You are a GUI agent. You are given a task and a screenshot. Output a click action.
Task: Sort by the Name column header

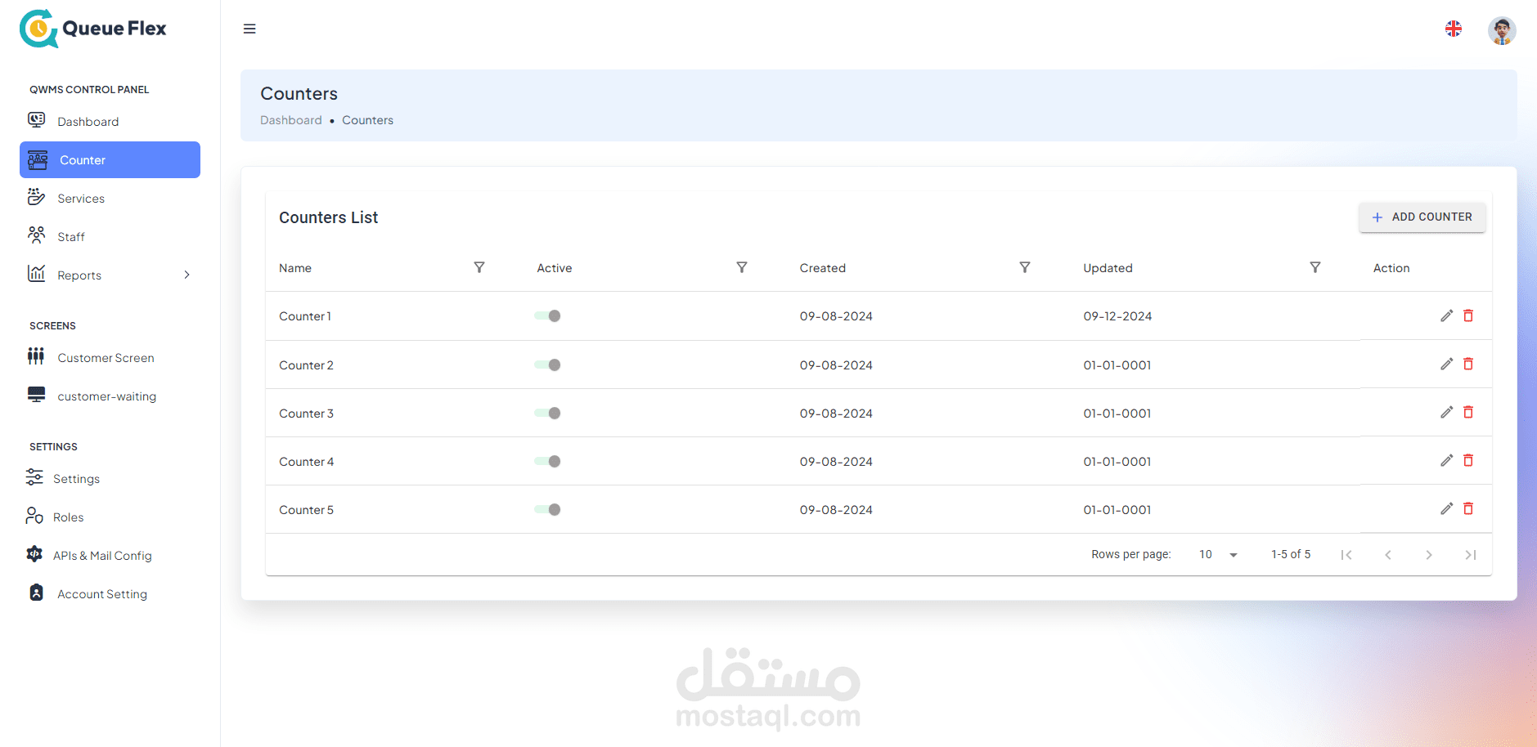(295, 268)
